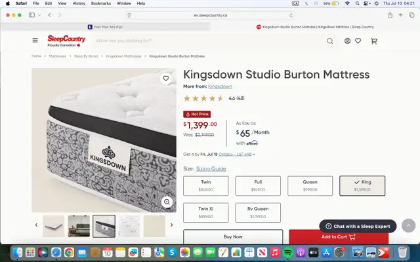Go back in Safari

(50, 15)
